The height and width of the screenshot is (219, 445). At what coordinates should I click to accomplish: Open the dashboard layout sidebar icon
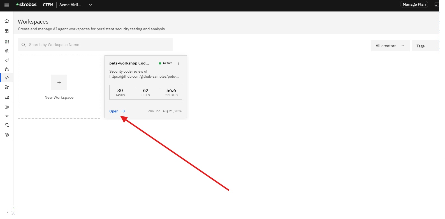[x=7, y=31]
